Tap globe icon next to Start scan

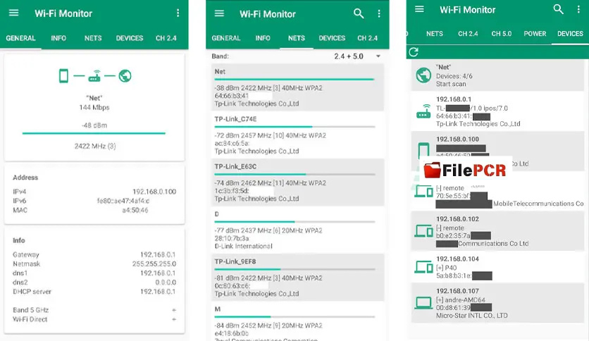click(x=423, y=75)
